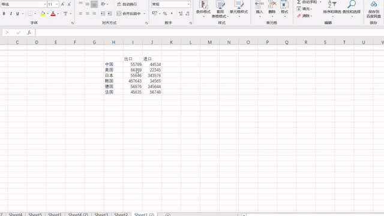Open the clear (清除) menu
Viewport: 384px width, 216px height.
click(x=304, y=16)
